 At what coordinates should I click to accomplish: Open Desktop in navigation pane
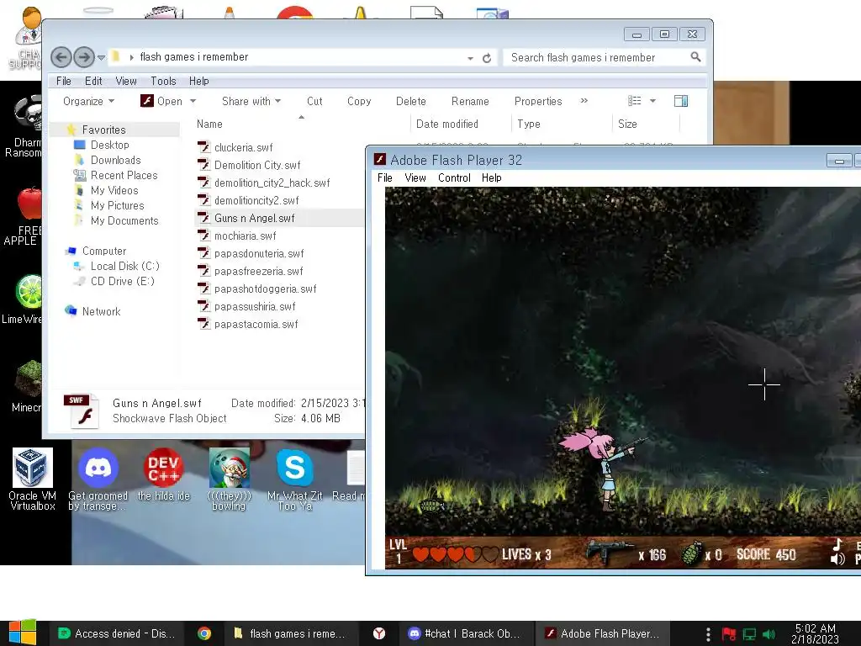coord(110,145)
